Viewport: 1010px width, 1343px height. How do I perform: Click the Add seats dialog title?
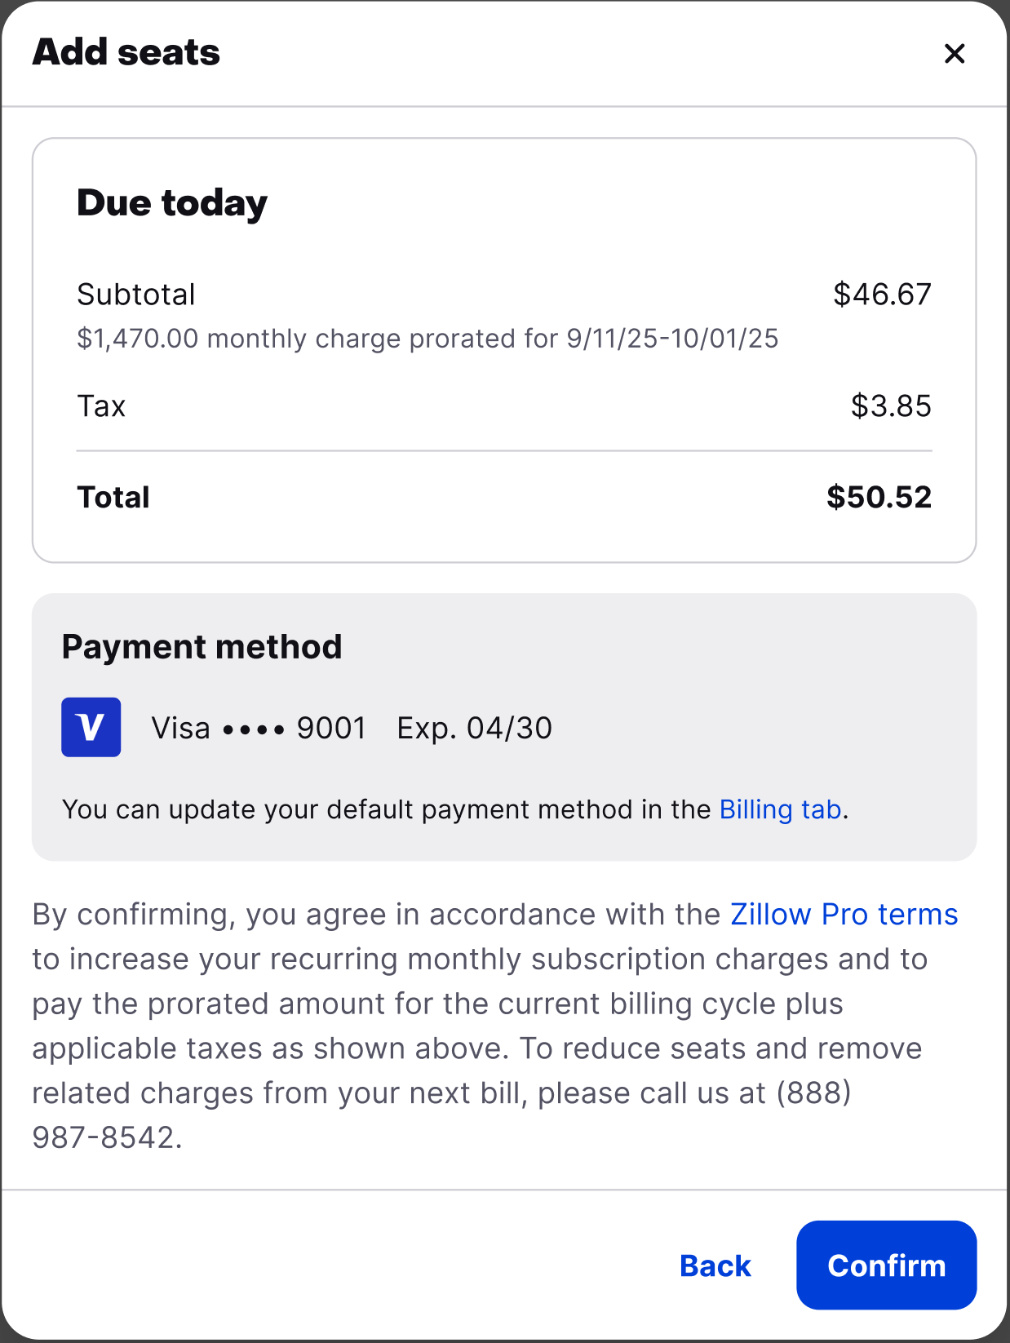[x=126, y=52]
